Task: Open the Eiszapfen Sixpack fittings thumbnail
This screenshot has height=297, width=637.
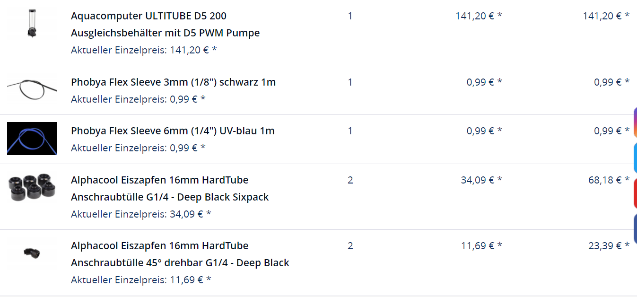Action: pyautogui.click(x=32, y=187)
